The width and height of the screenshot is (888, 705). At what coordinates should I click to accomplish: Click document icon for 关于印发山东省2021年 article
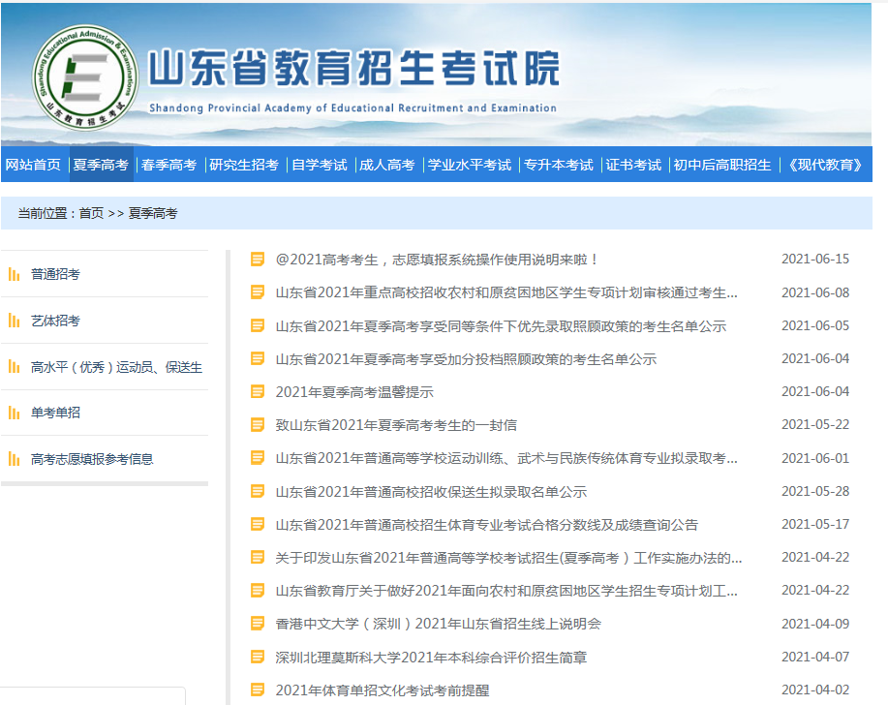(x=258, y=557)
